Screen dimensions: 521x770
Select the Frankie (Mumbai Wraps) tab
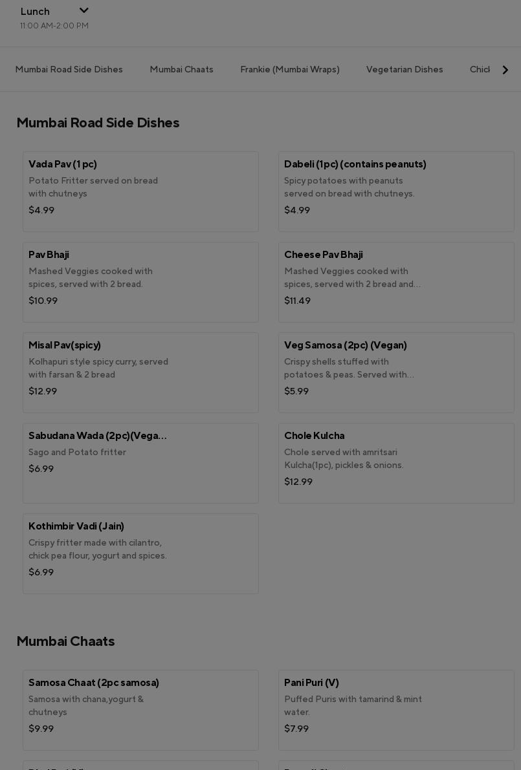tap(290, 70)
